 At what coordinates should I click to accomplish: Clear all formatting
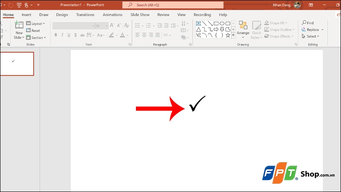coord(126,26)
